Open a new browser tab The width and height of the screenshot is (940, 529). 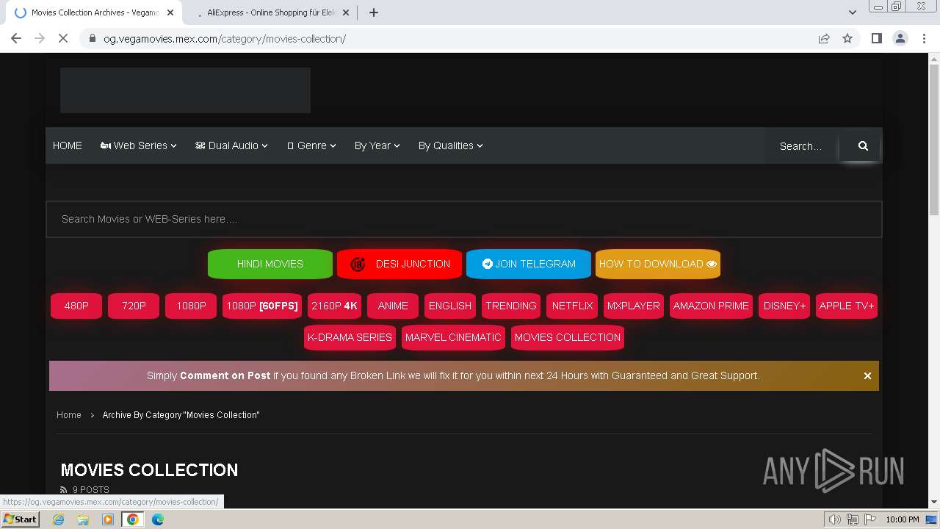[374, 12]
